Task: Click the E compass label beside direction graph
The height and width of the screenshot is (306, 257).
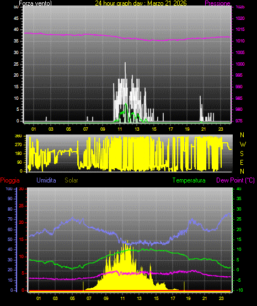Action: (x=242, y=162)
